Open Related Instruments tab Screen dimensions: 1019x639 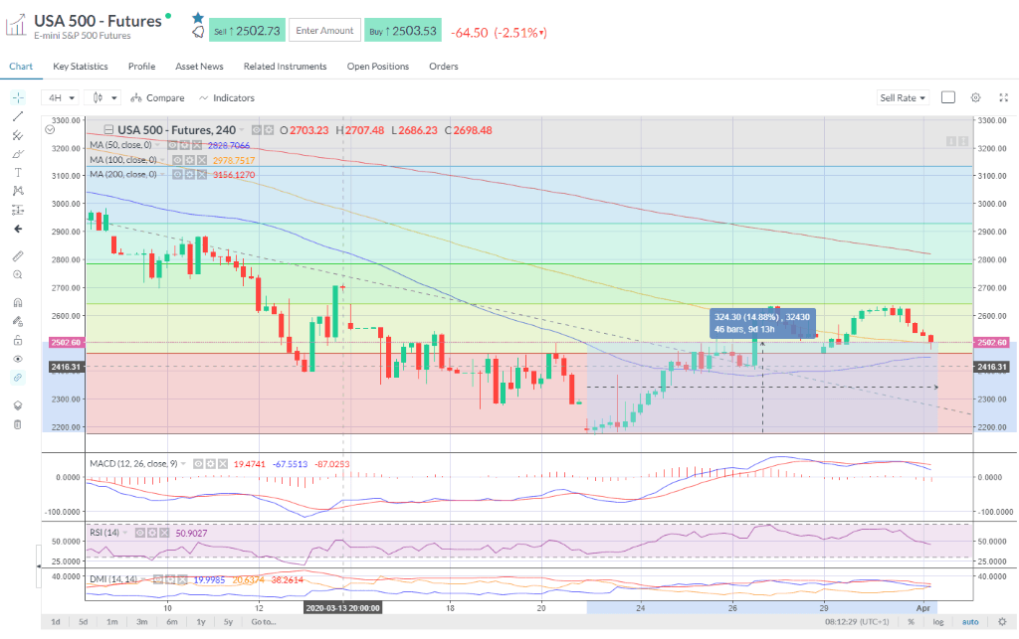tap(286, 67)
